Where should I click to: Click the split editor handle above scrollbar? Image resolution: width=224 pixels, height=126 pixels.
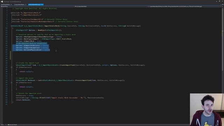223,6
